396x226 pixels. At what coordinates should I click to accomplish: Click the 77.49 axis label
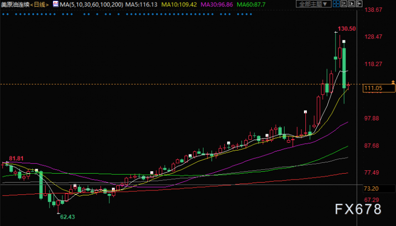pyautogui.click(x=372, y=173)
